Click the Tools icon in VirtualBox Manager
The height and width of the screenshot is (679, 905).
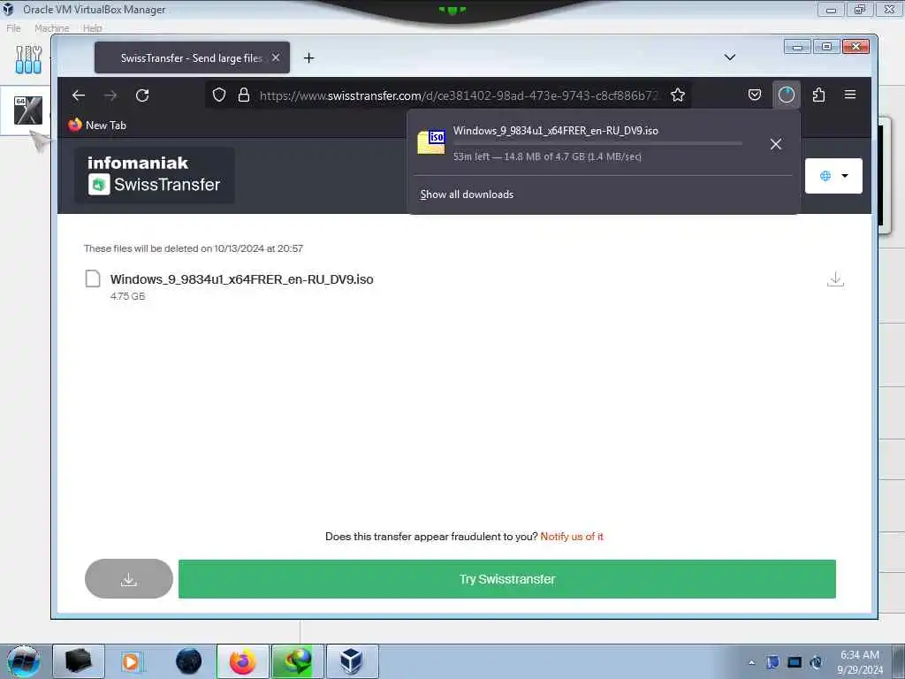(28, 59)
